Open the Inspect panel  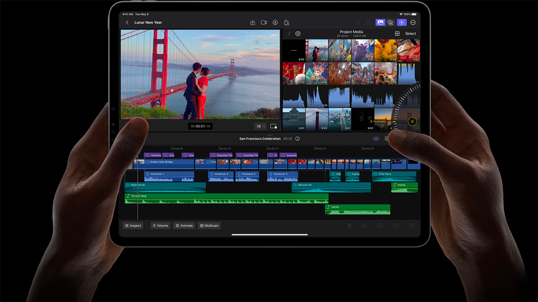tap(133, 226)
